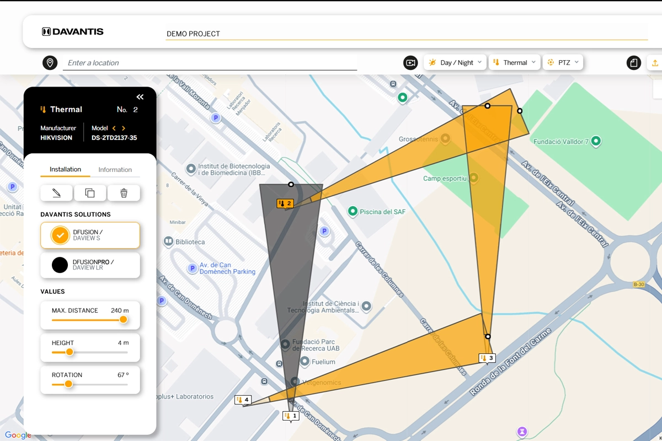Click the pencil edit icon

tap(56, 193)
